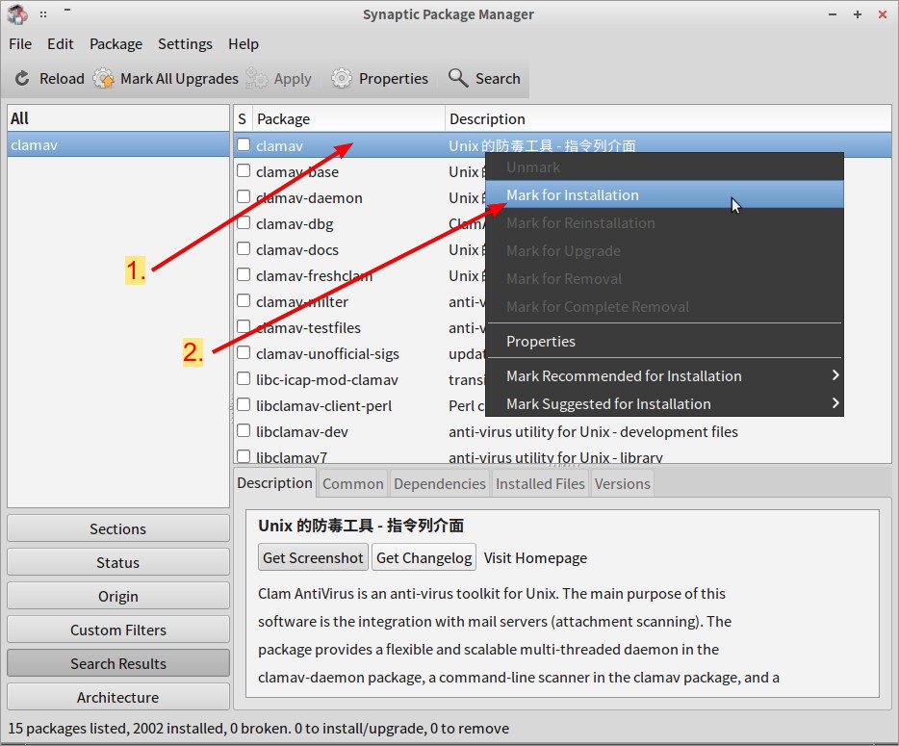Image resolution: width=899 pixels, height=746 pixels.
Task: Click the Mark All Upgrades gear icon
Action: pos(104,78)
